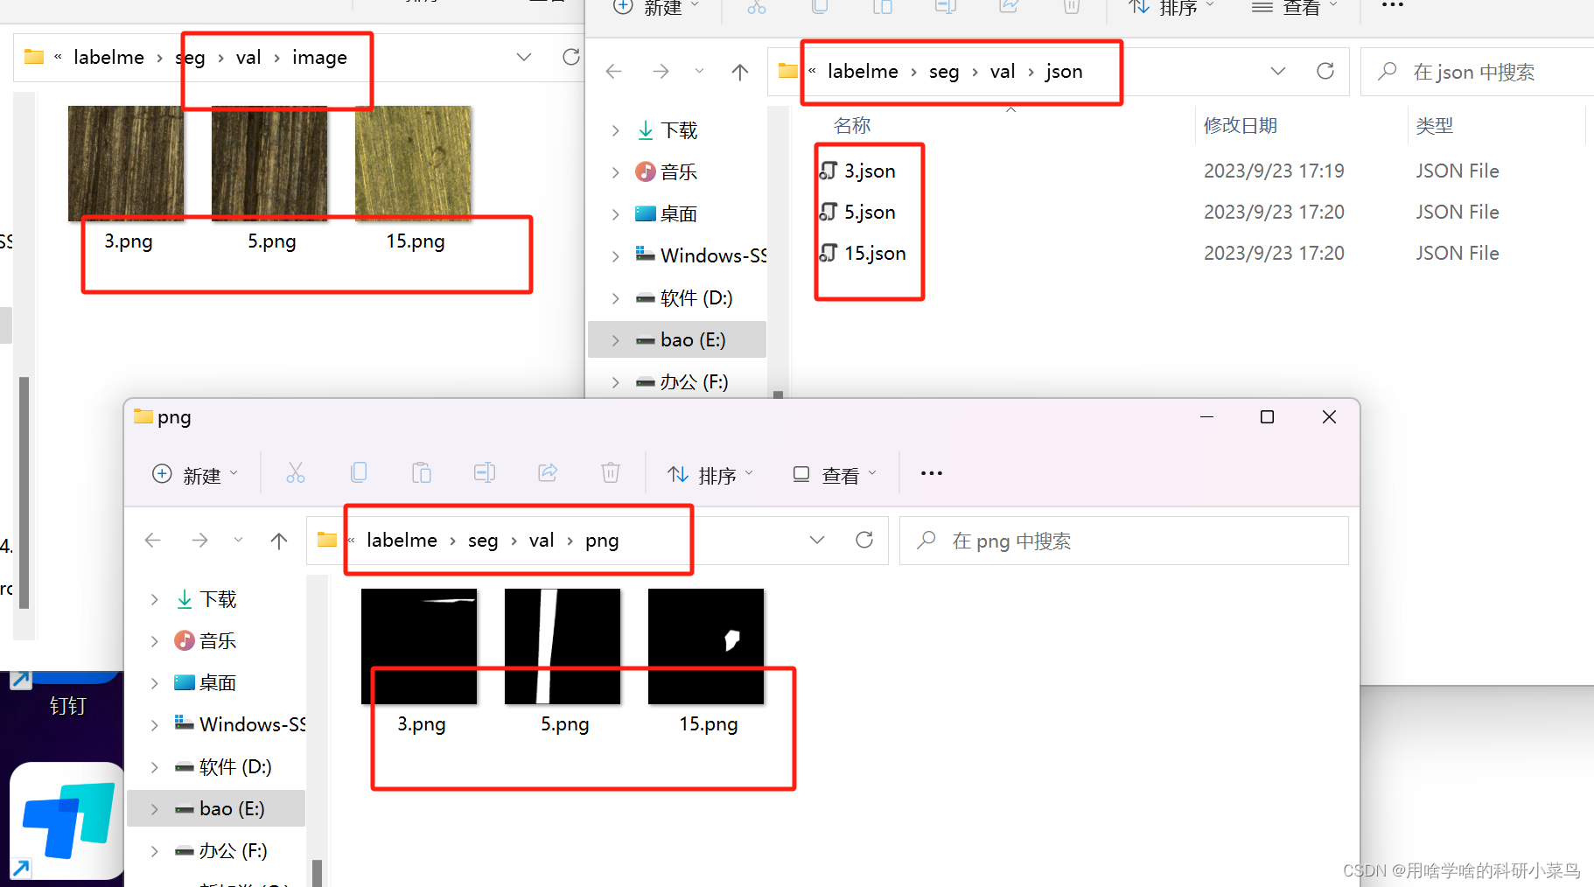1594x887 pixels.
Task: Expand 桌面 in png window sidebar
Action: (x=155, y=683)
